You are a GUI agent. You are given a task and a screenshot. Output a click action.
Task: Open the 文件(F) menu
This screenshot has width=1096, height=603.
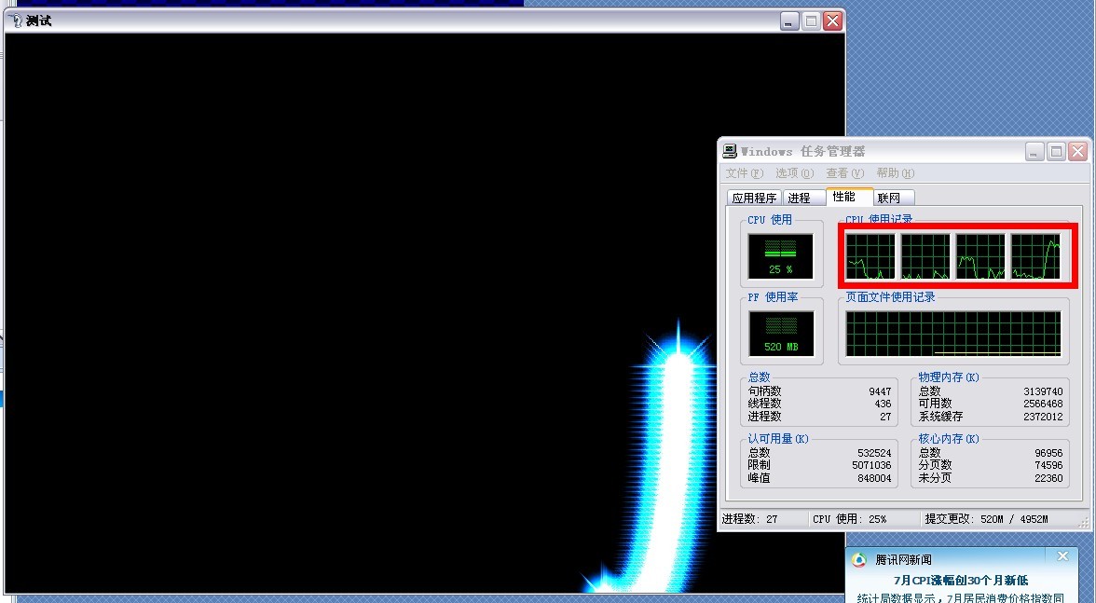(744, 173)
